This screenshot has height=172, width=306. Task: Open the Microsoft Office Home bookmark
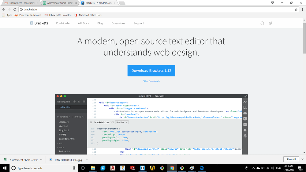click(x=88, y=15)
